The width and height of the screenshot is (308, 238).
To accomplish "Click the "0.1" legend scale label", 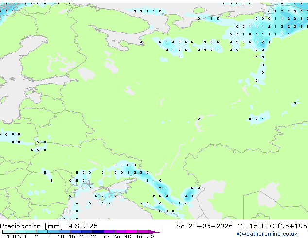I will pos(5,236).
